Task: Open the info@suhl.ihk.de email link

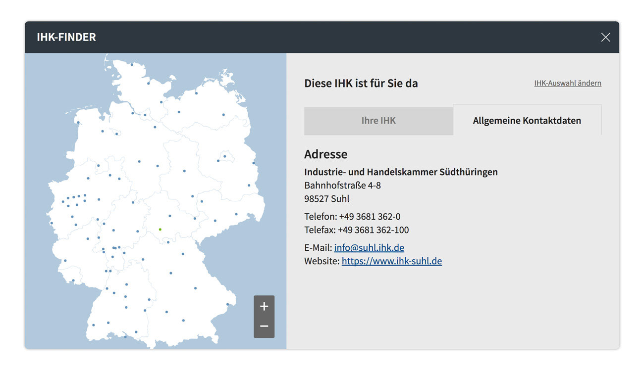Action: pyautogui.click(x=369, y=247)
